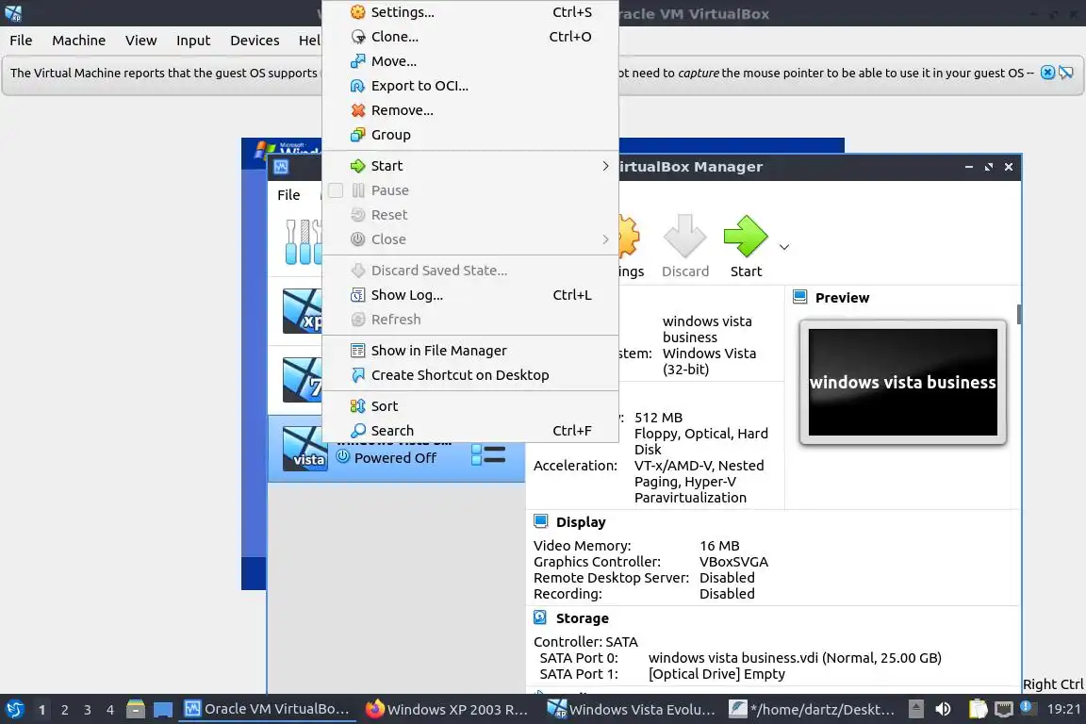Click the windows vista business preview thumbnail
The width and height of the screenshot is (1086, 724).
(902, 383)
